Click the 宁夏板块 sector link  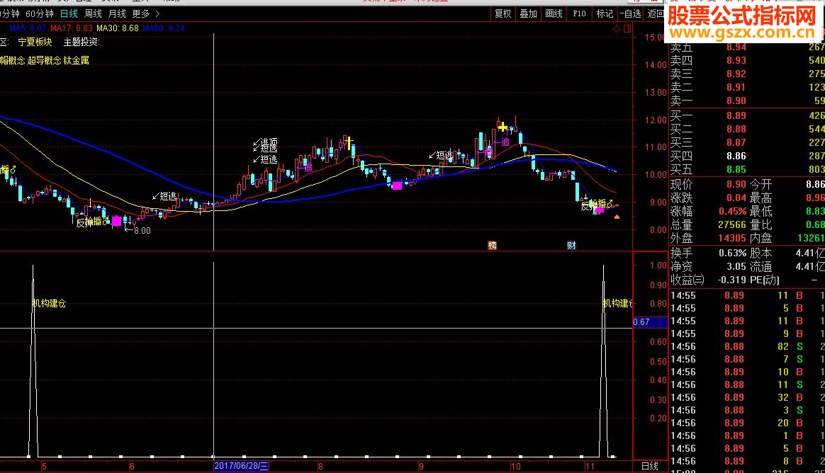(35, 42)
